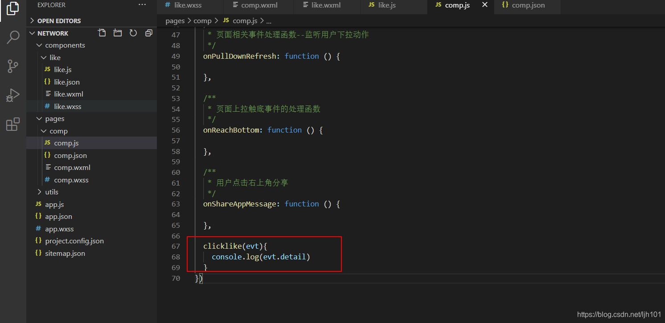Place cursor on console.log(evt.detail)
This screenshot has height=323, width=665.
tap(261, 257)
